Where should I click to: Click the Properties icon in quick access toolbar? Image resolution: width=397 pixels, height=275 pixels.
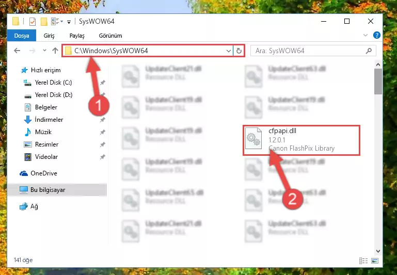33,22
